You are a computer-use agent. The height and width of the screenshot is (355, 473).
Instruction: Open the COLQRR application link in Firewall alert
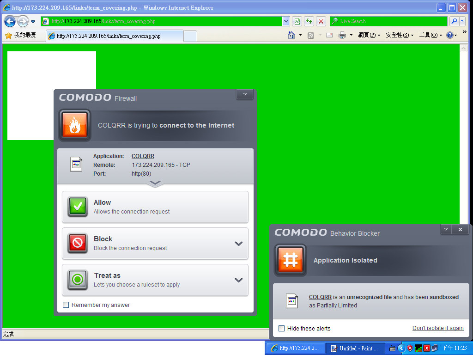click(x=143, y=156)
